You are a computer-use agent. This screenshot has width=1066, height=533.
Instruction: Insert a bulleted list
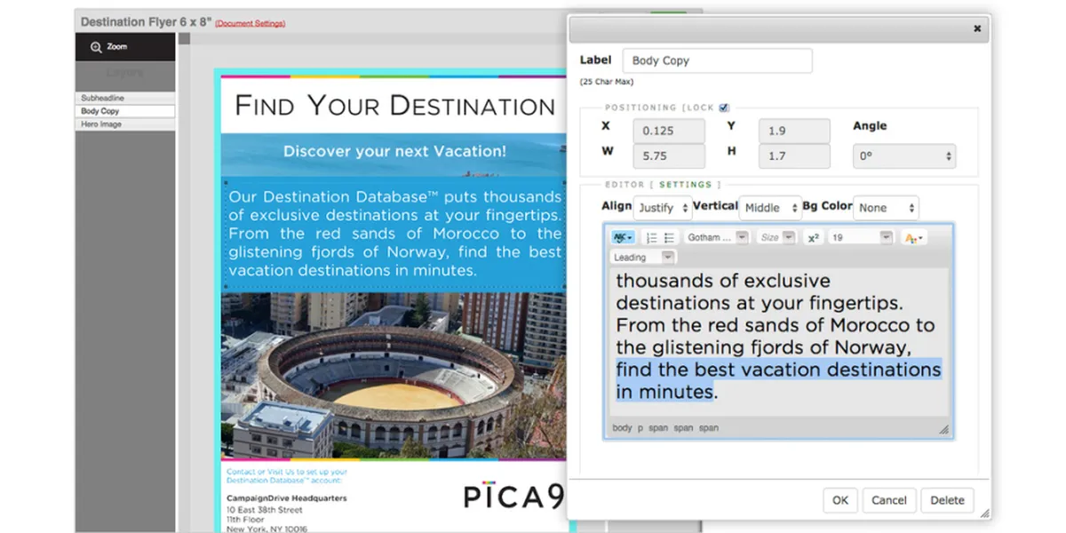click(669, 238)
